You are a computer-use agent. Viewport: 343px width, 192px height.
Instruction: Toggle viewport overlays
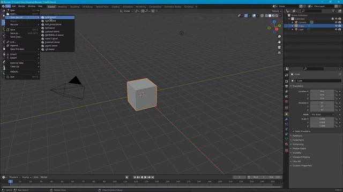coord(254,15)
